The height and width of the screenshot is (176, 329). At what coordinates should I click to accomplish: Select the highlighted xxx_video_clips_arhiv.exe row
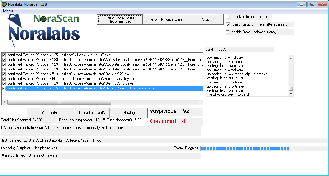coord(105,88)
